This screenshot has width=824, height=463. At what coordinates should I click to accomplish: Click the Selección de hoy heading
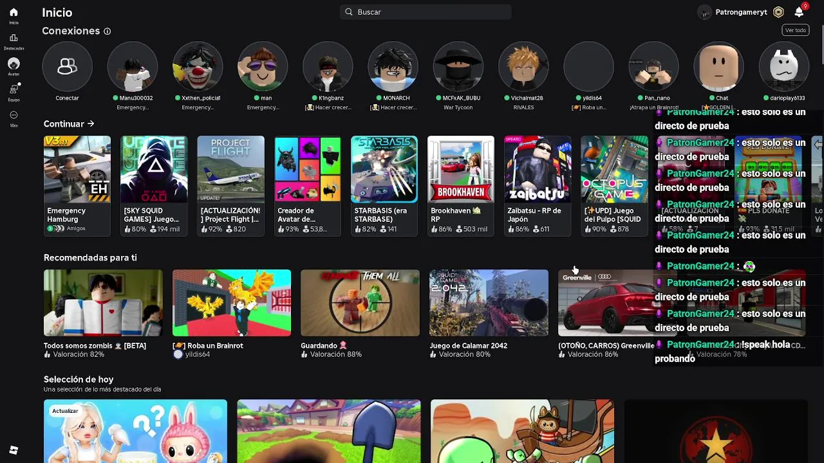tap(79, 379)
